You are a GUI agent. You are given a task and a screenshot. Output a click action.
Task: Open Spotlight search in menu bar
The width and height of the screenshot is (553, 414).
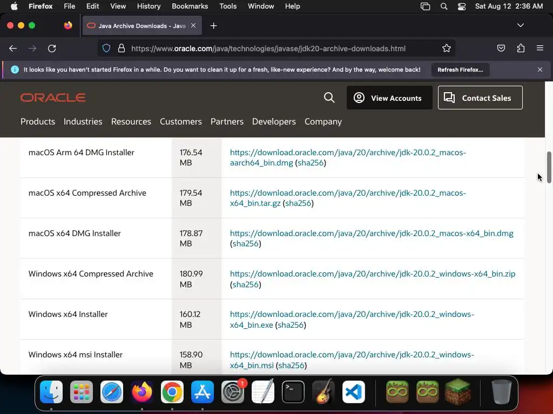click(x=444, y=6)
